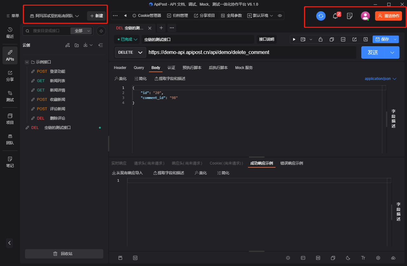
Task: Collapse the 示例接口 folder in the tree
Action: [27, 62]
